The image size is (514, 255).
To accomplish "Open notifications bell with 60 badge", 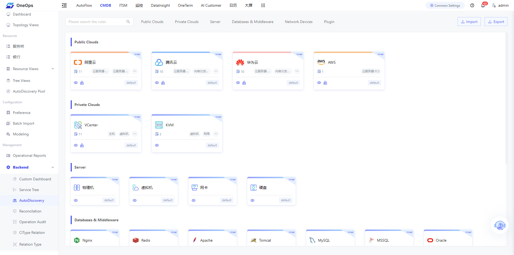I will [483, 5].
